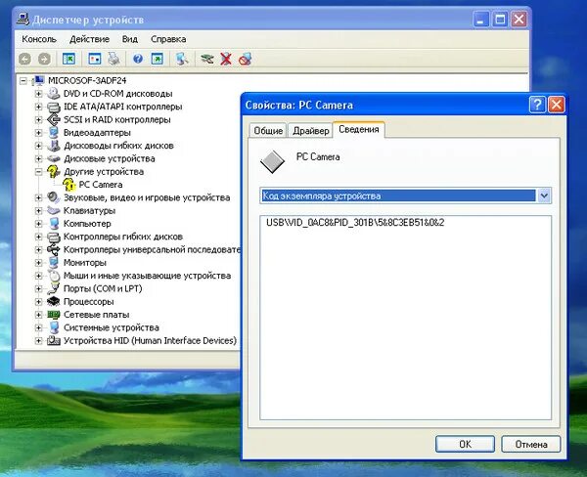587x477 pixels.
Task: Open the Действие menu
Action: tap(89, 39)
